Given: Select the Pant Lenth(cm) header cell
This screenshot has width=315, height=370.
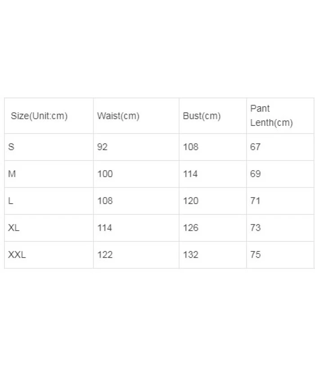Looking at the screenshot, I should click(271, 116).
